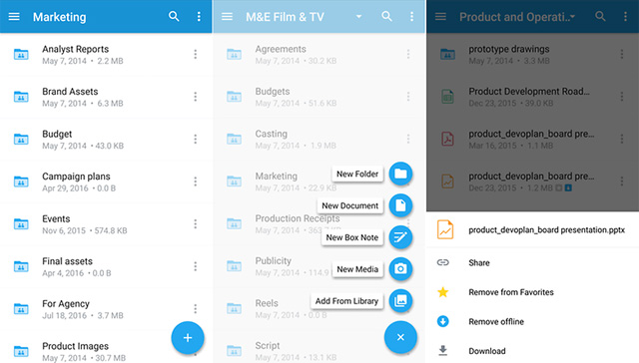
Task: Open Budgets folder in M&E Film & TV
Action: click(319, 97)
